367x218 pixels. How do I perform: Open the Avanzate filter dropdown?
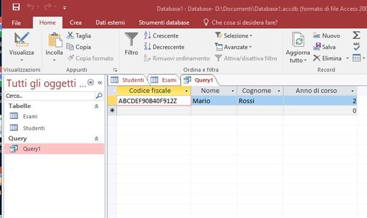[x=233, y=47]
